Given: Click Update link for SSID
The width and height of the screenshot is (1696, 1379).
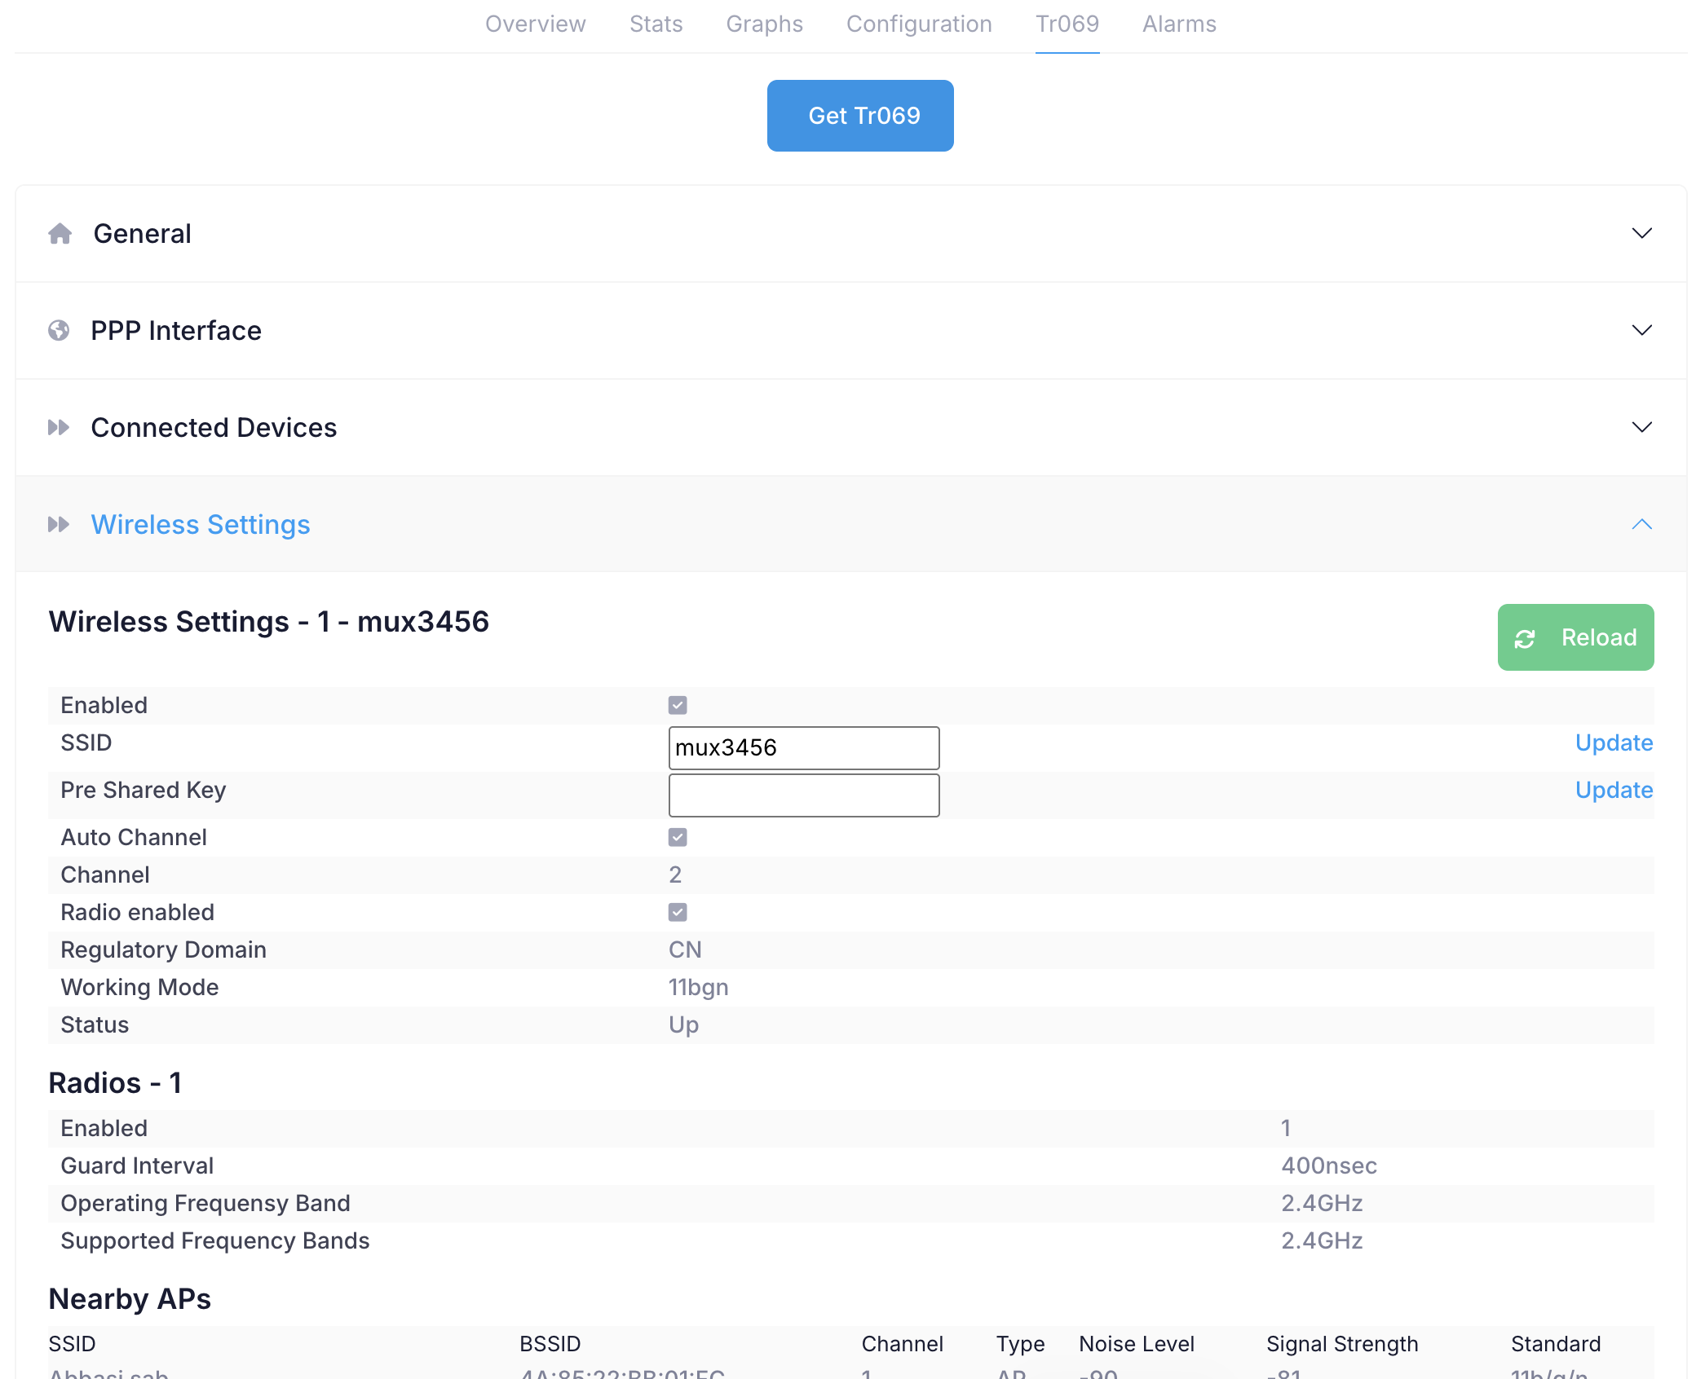Looking at the screenshot, I should 1614,742.
